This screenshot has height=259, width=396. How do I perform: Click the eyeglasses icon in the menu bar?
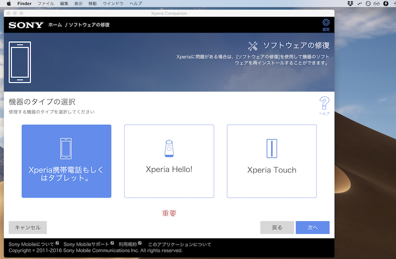(x=376, y=3)
